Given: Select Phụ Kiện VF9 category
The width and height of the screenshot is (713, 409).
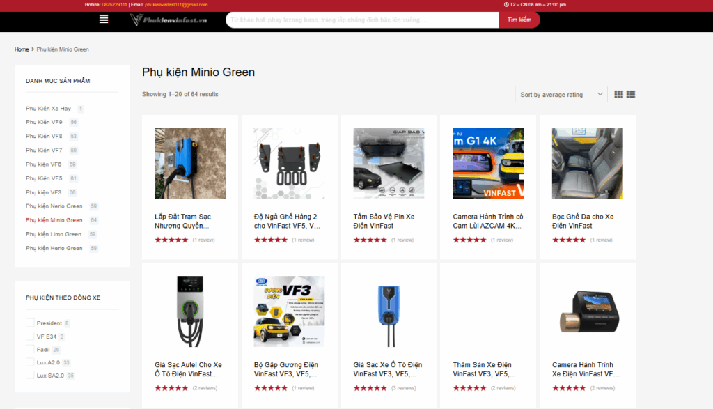Looking at the screenshot, I should (x=44, y=122).
